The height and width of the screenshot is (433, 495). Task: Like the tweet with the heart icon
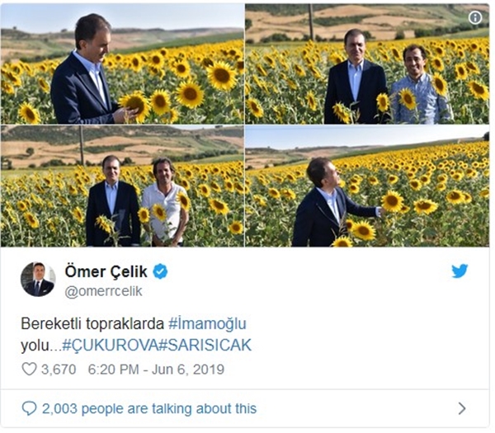[29, 369]
